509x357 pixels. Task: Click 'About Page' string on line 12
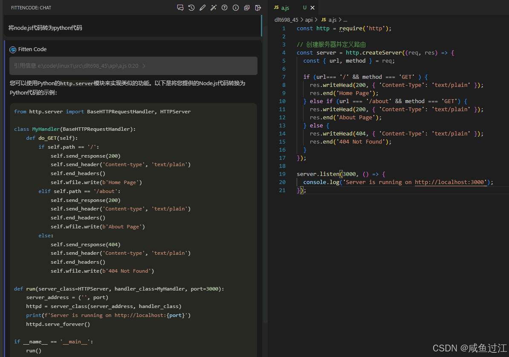coord(356,118)
